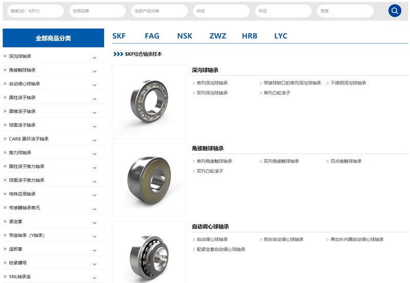Image resolution: width=410 pixels, height=283 pixels.
Task: Select the NSK brand tab
Action: [184, 36]
